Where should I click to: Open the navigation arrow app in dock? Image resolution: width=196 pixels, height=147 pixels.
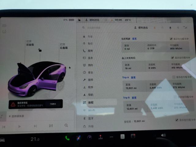[78, 138]
